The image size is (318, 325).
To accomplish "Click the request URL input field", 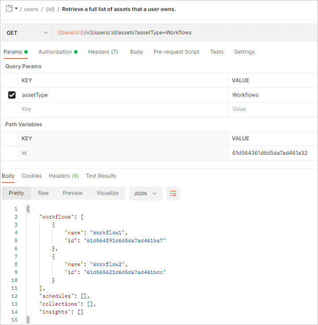I will [x=185, y=33].
